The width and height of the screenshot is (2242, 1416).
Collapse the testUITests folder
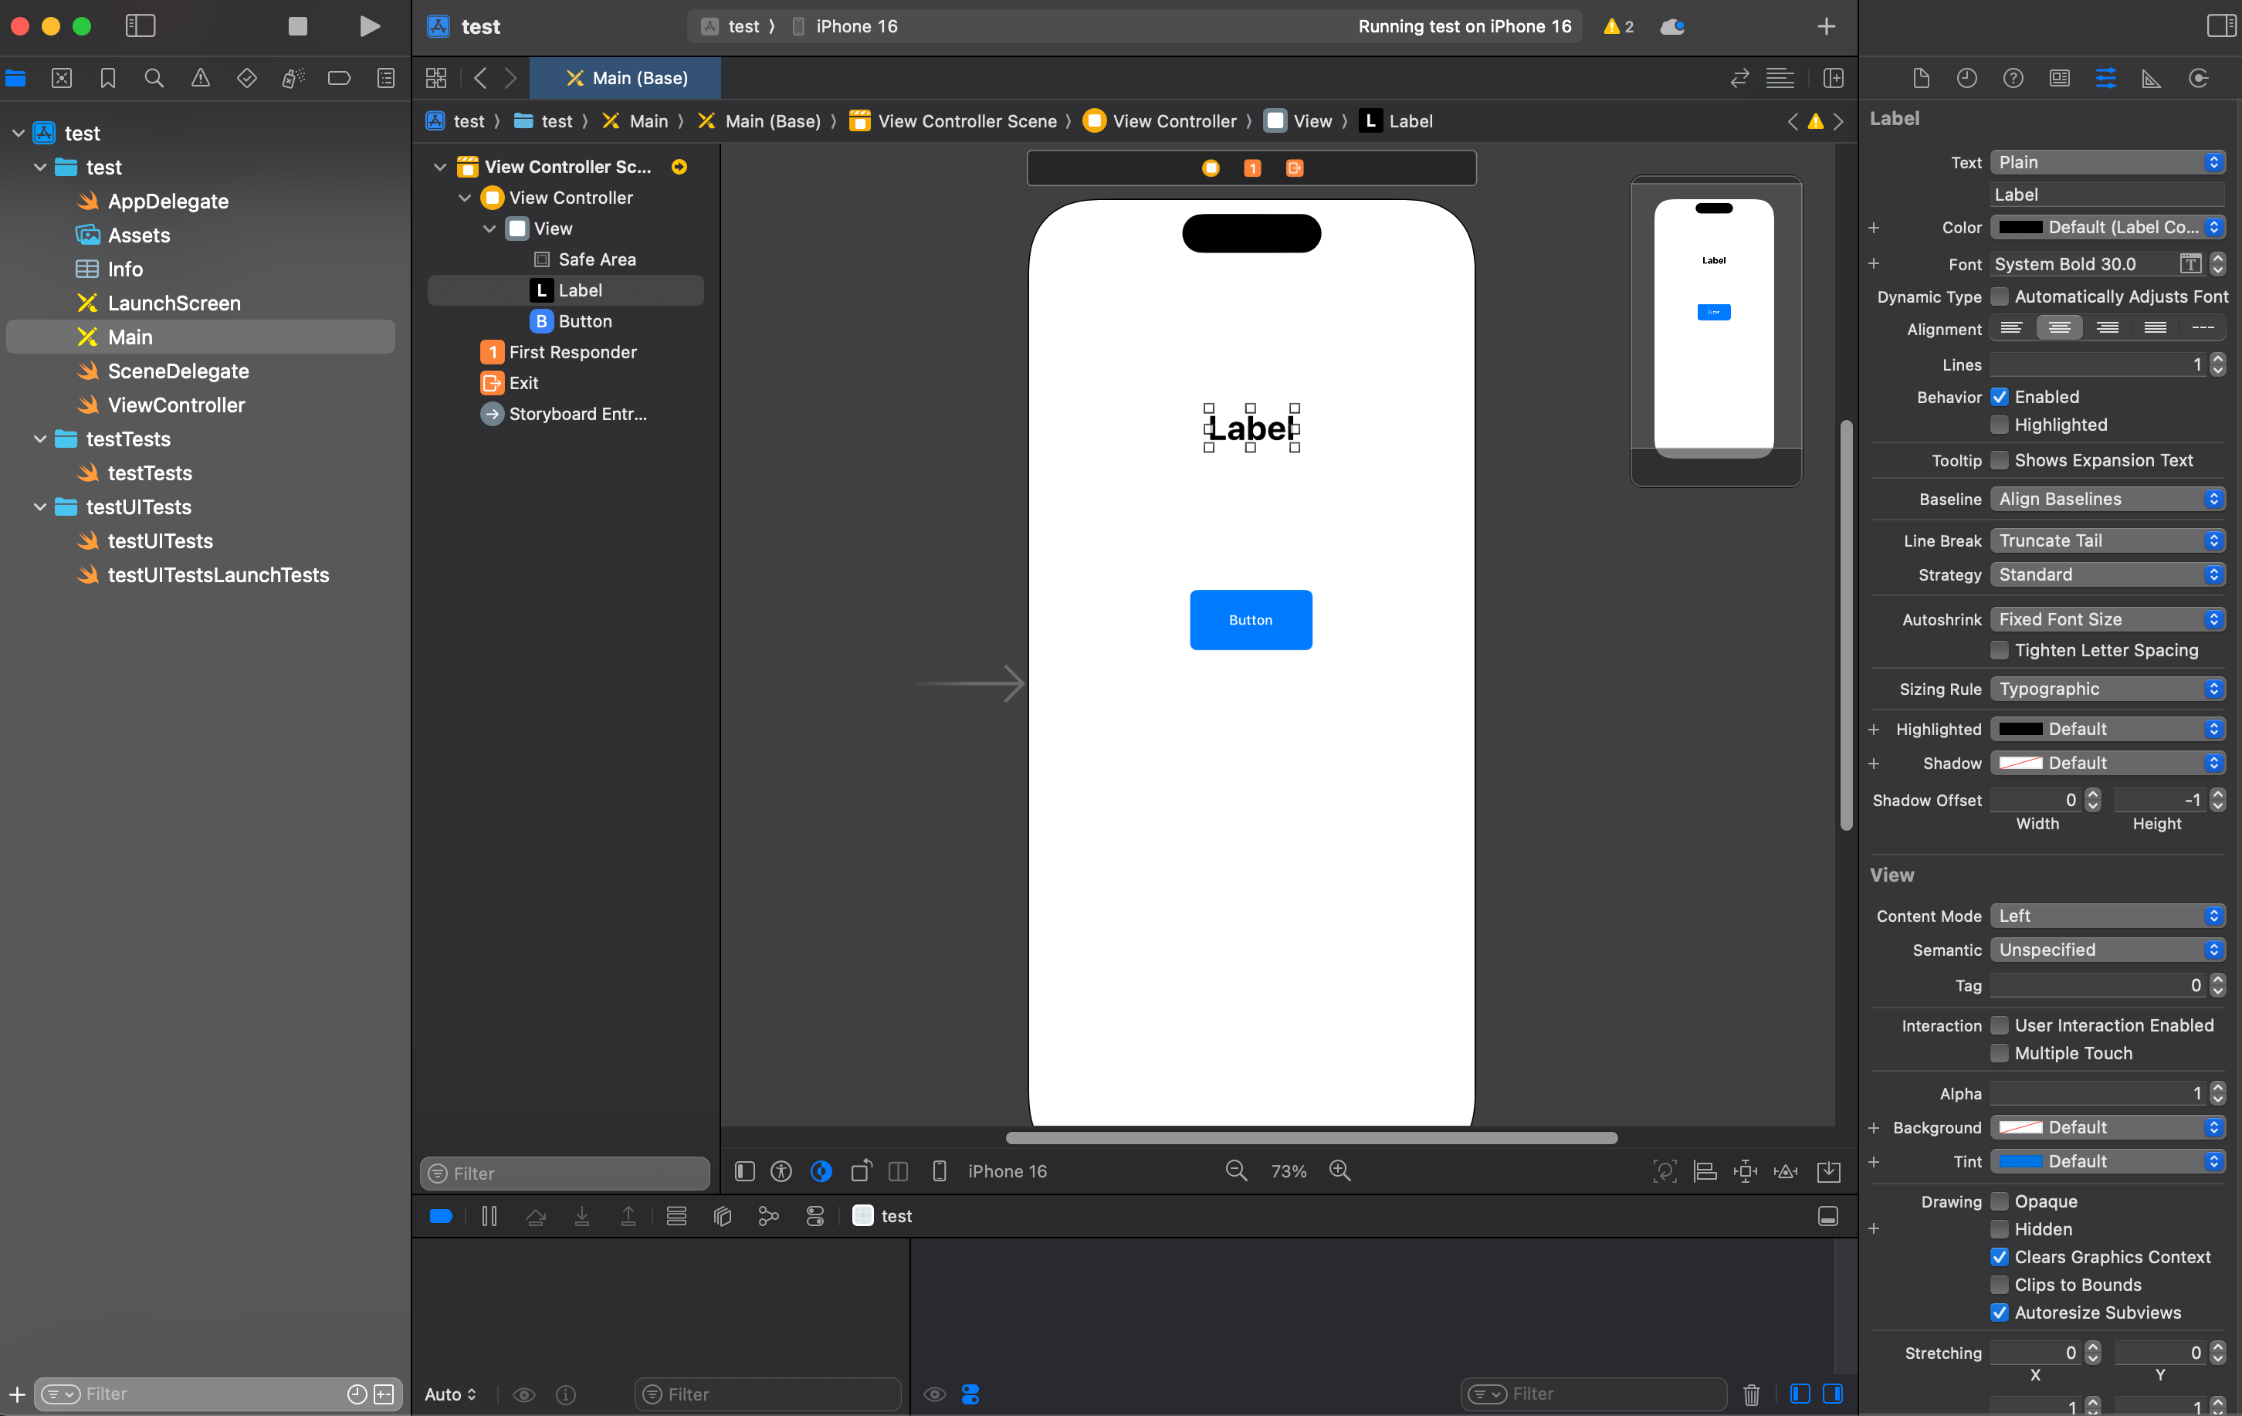click(40, 507)
